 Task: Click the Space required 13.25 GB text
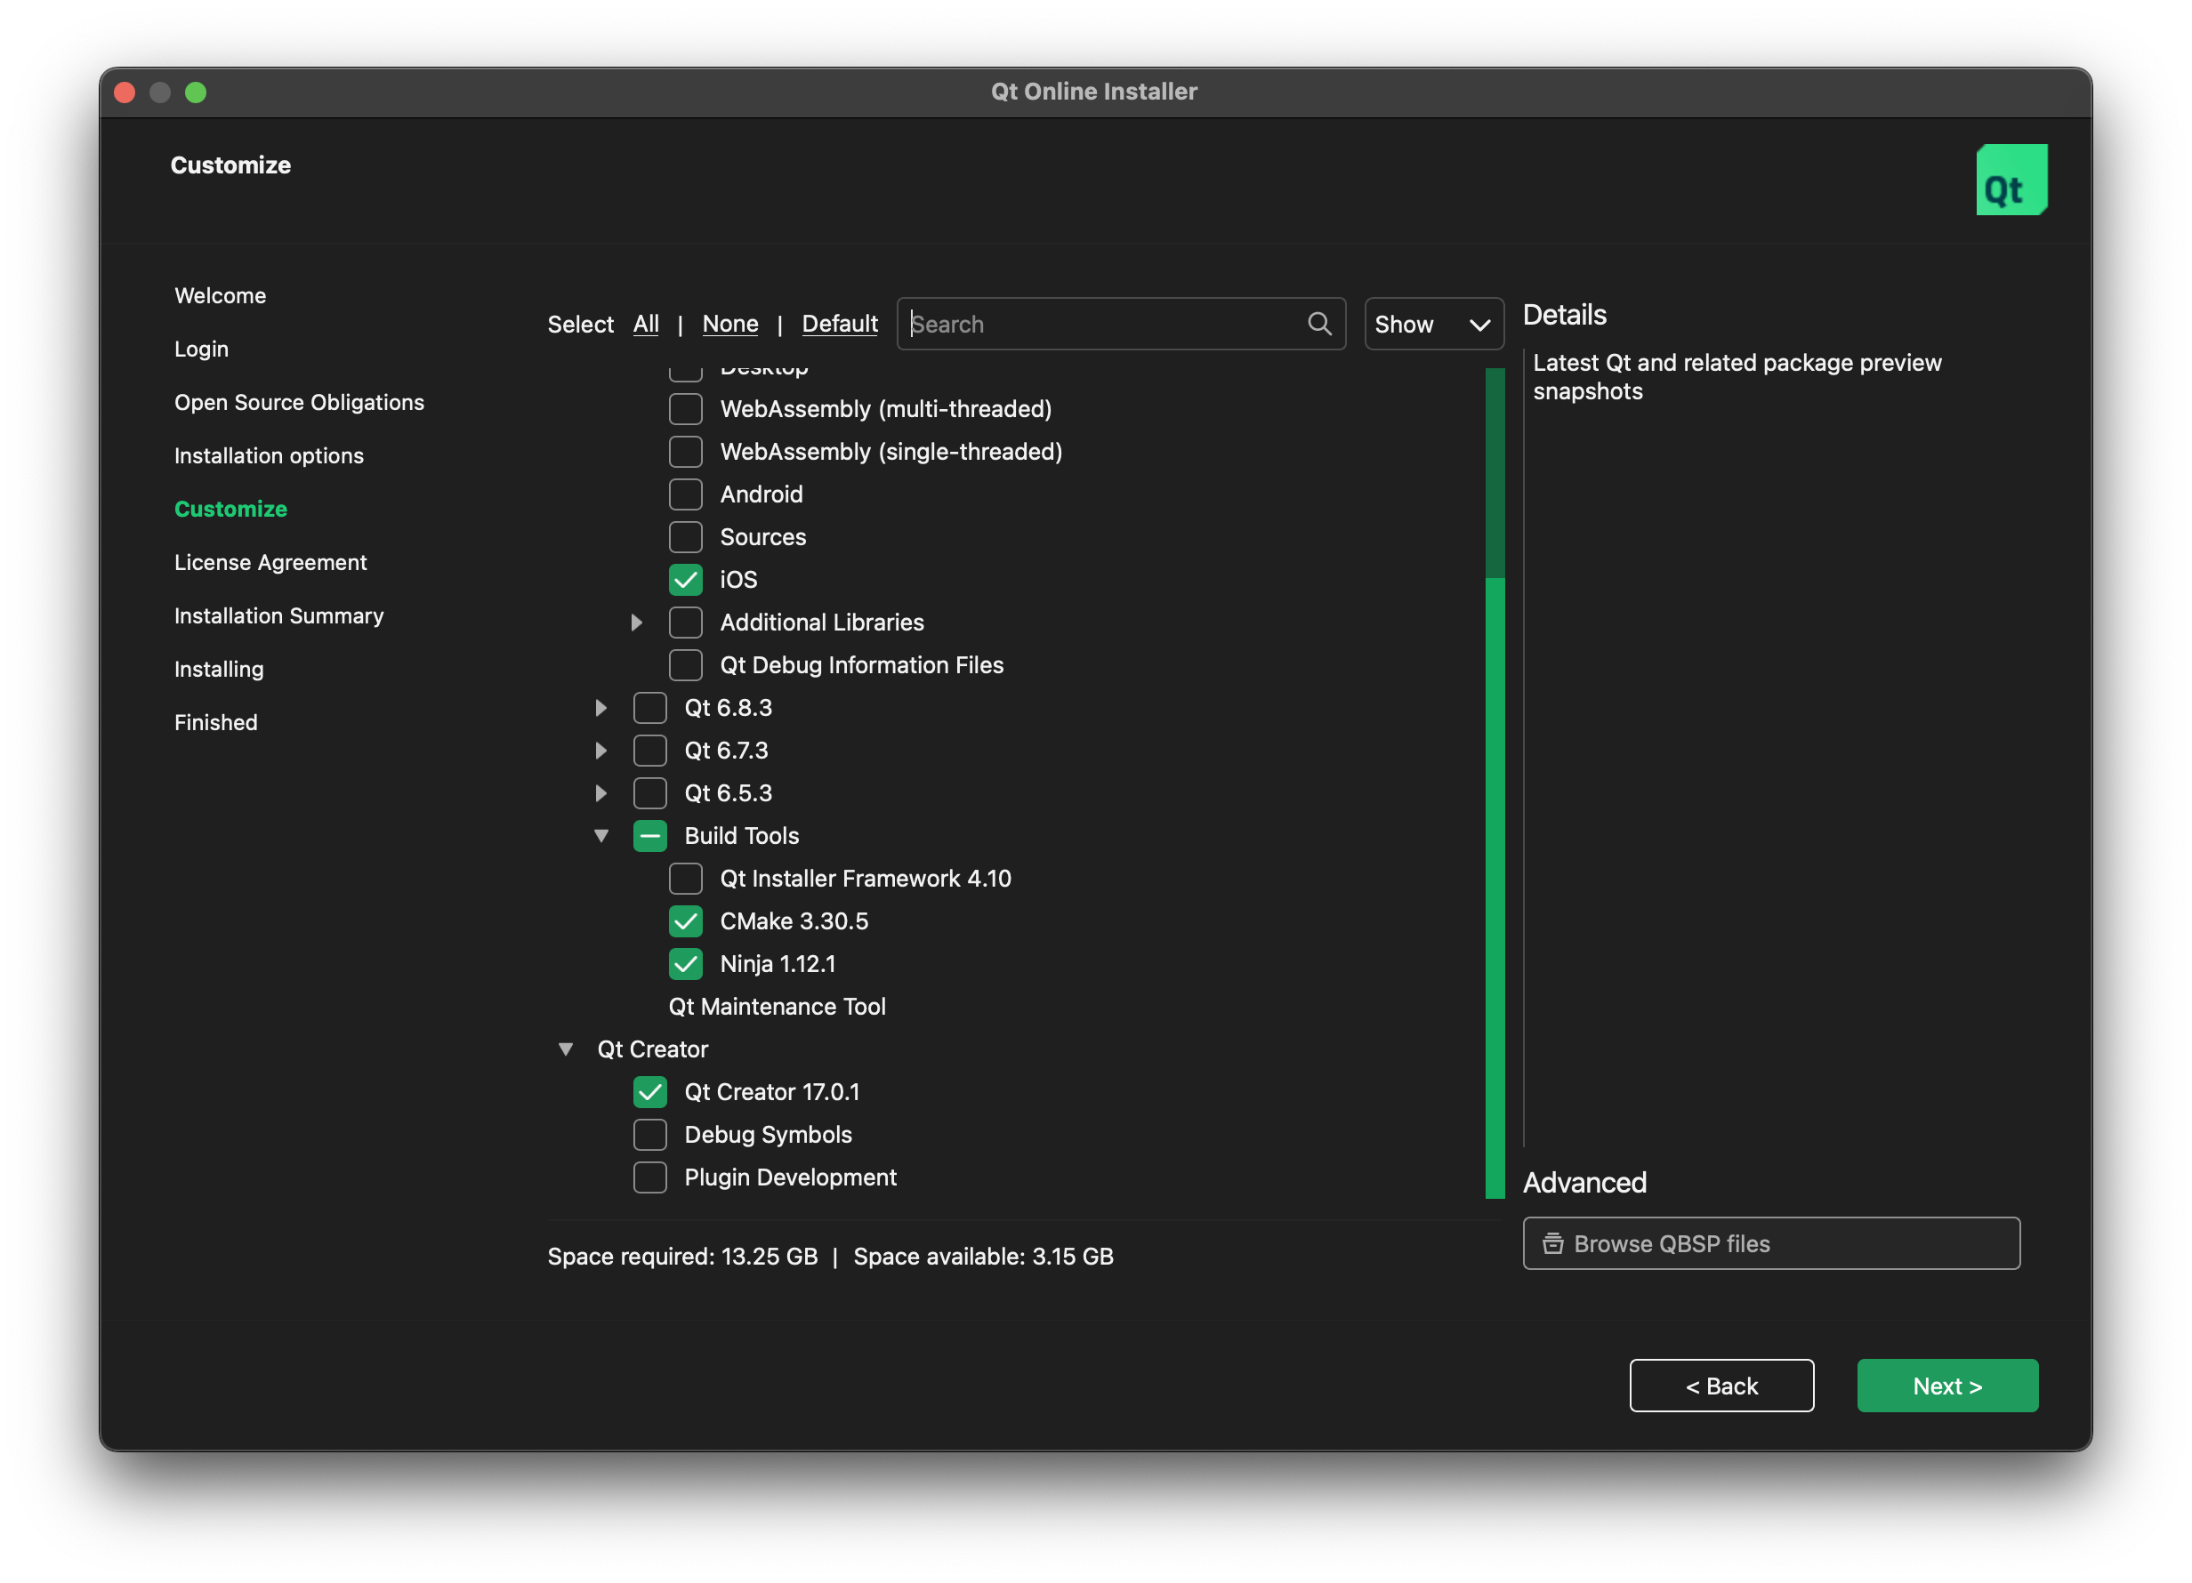pyautogui.click(x=682, y=1256)
